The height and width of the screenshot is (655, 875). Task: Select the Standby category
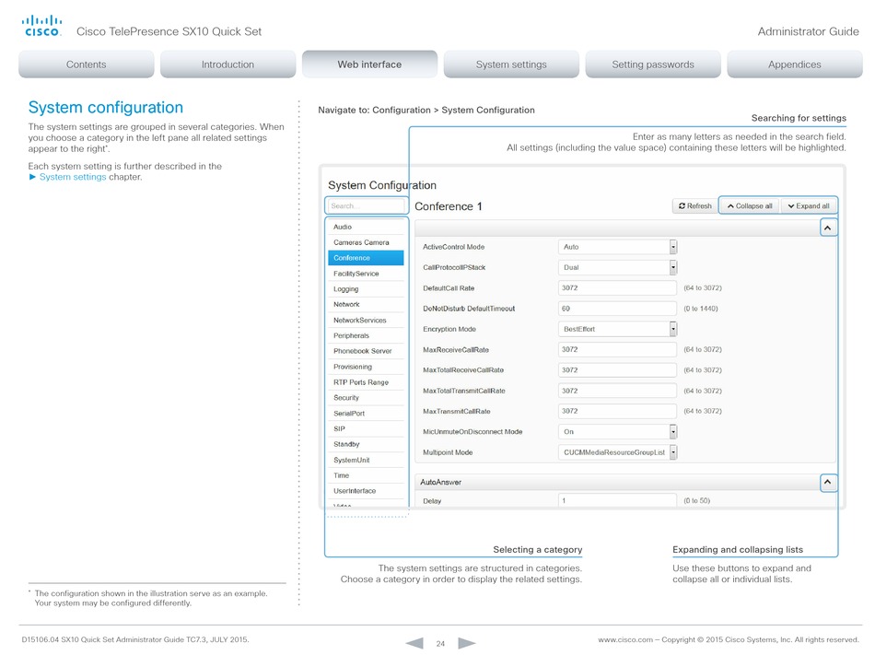pos(366,444)
